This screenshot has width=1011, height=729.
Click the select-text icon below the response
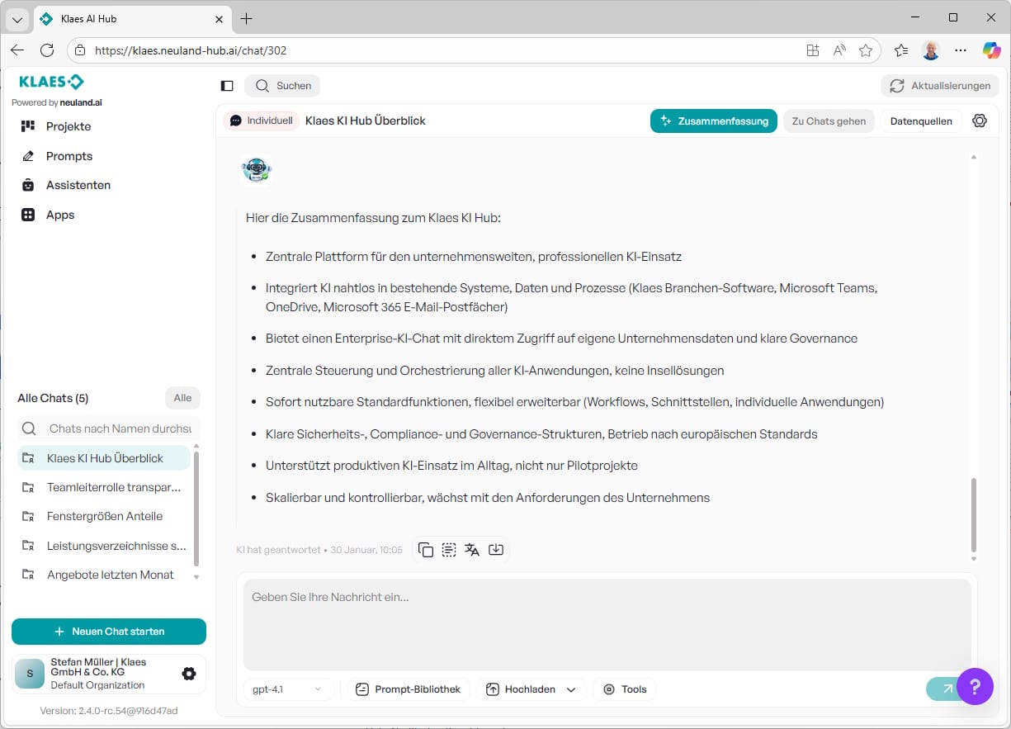[x=449, y=550]
